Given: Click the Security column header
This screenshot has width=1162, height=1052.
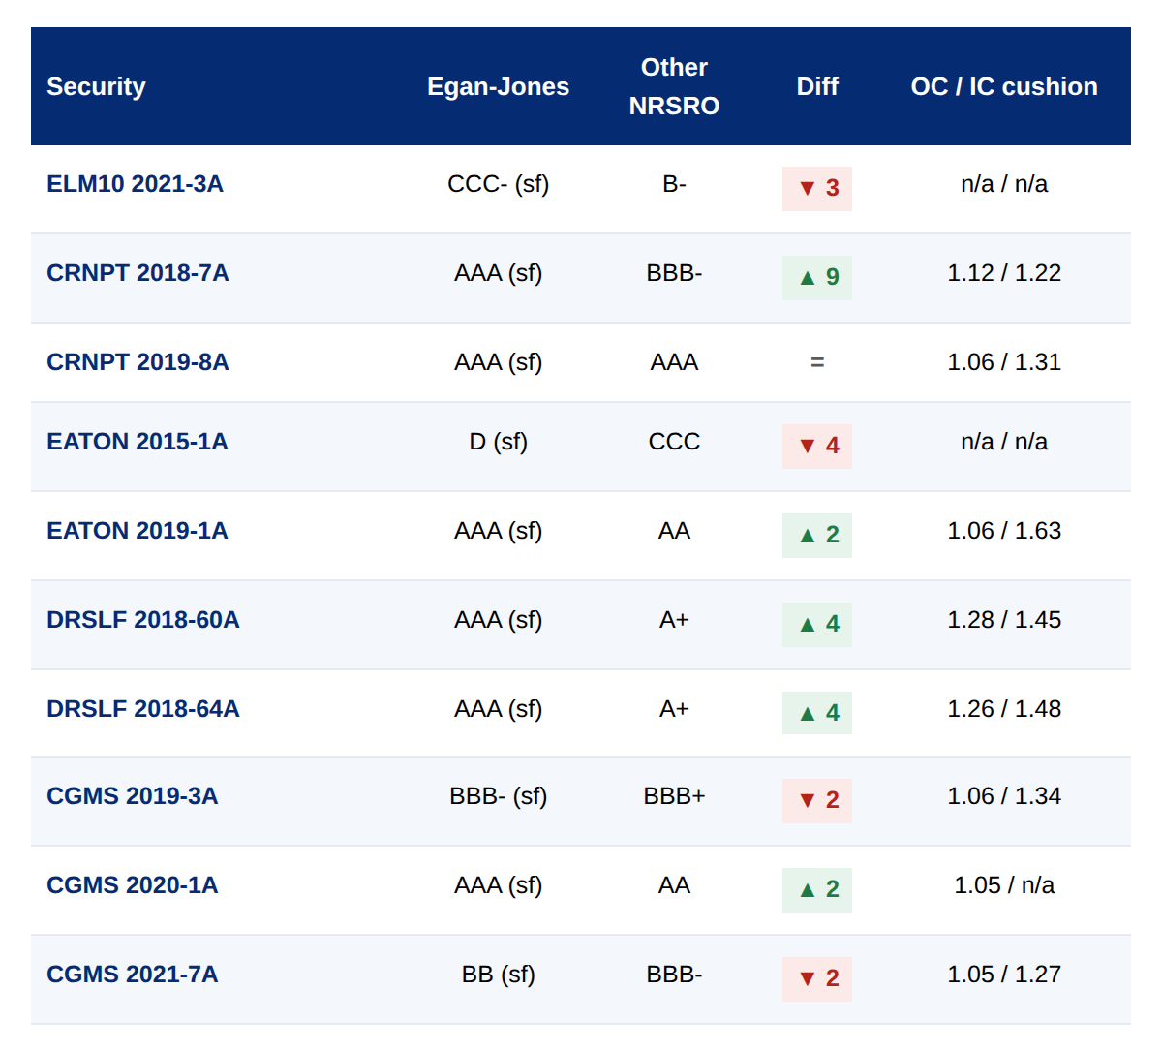Looking at the screenshot, I should [96, 86].
